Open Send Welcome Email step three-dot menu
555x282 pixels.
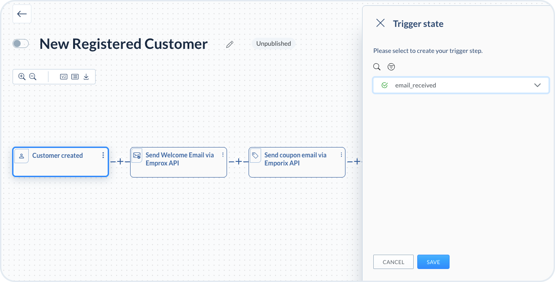223,155
